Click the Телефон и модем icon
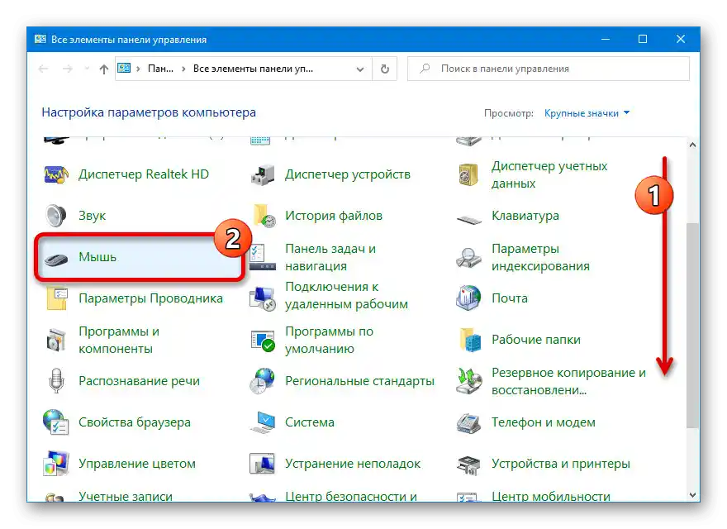Image resolution: width=727 pixels, height=529 pixels. [468, 422]
